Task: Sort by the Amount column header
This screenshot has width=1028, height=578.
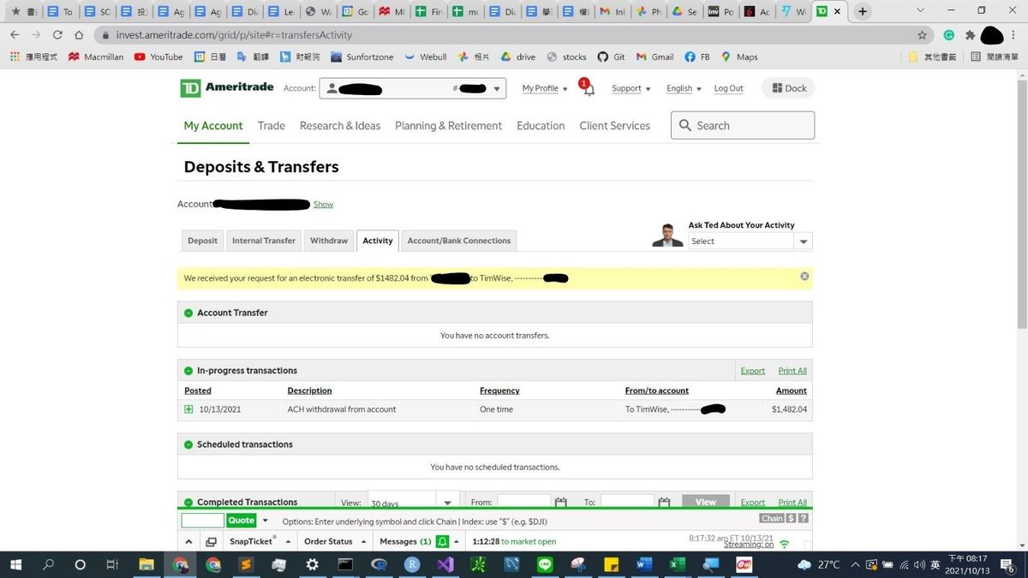Action: (792, 390)
